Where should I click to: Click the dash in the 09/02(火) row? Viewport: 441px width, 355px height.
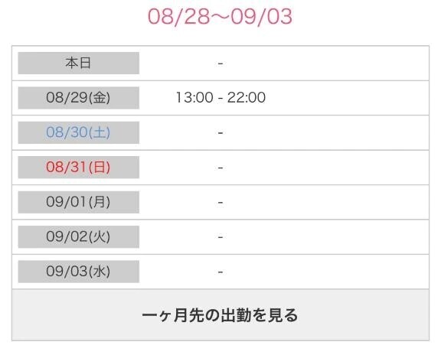point(220,237)
